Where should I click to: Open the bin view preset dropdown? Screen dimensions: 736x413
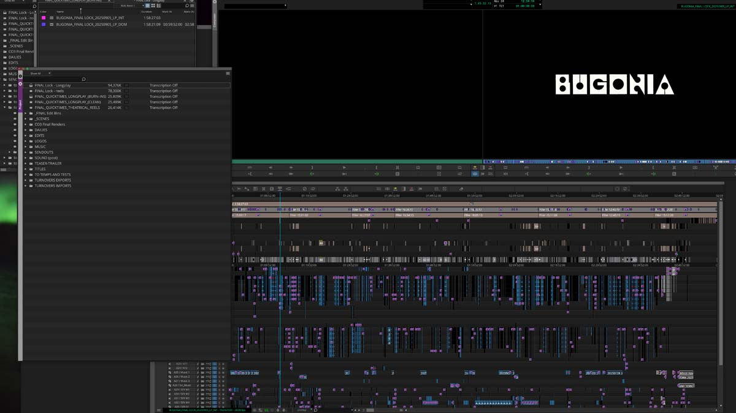click(x=132, y=6)
